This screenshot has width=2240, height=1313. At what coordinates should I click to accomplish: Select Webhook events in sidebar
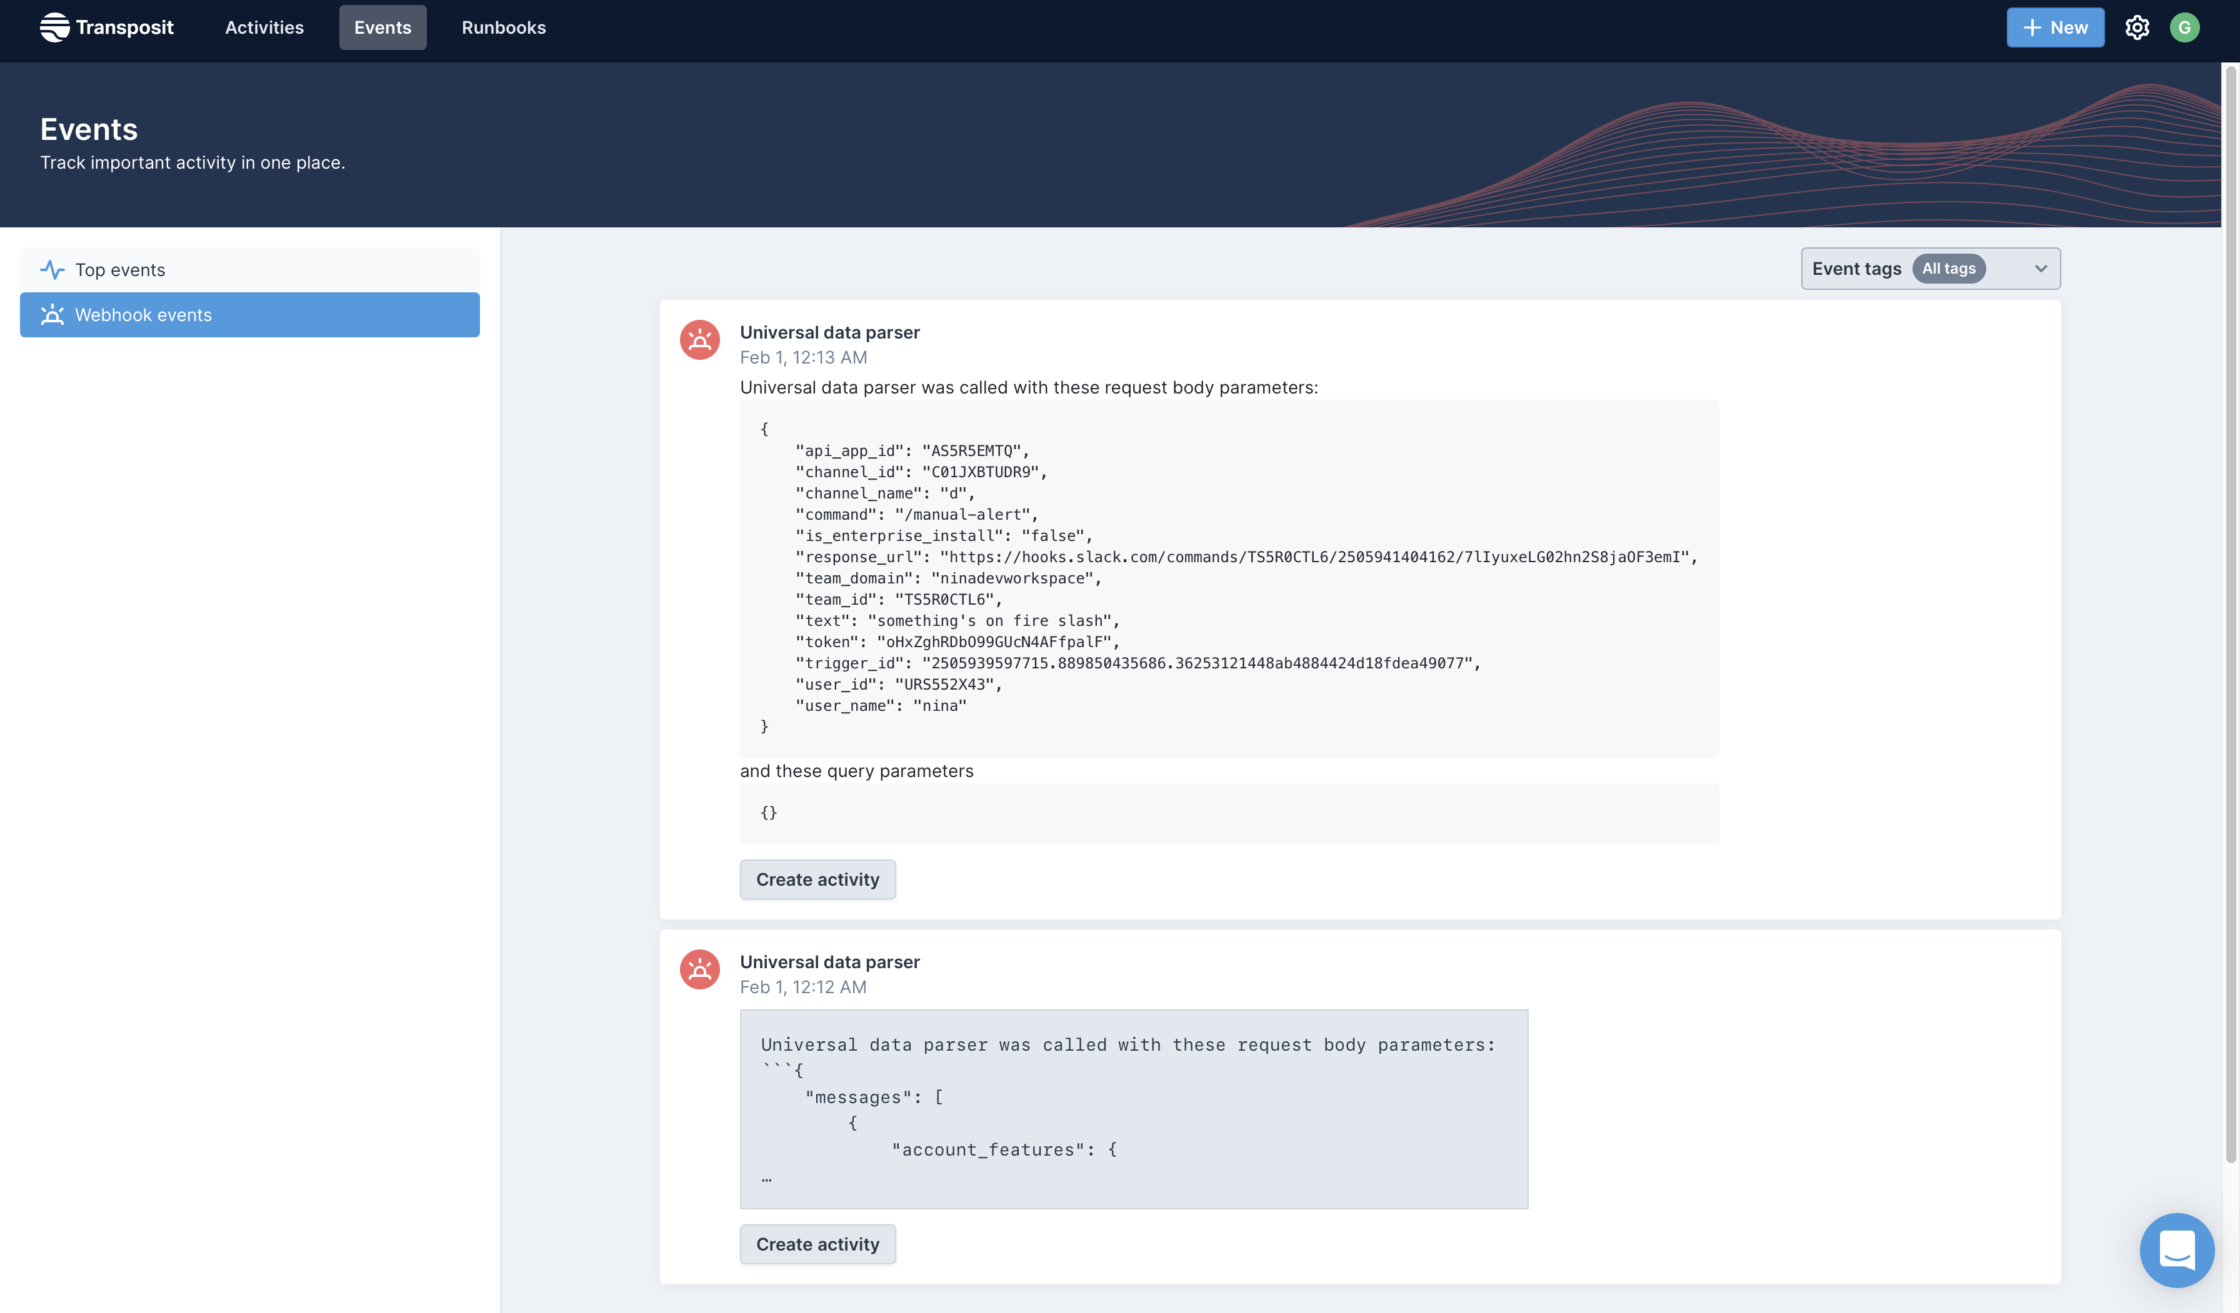click(x=249, y=315)
